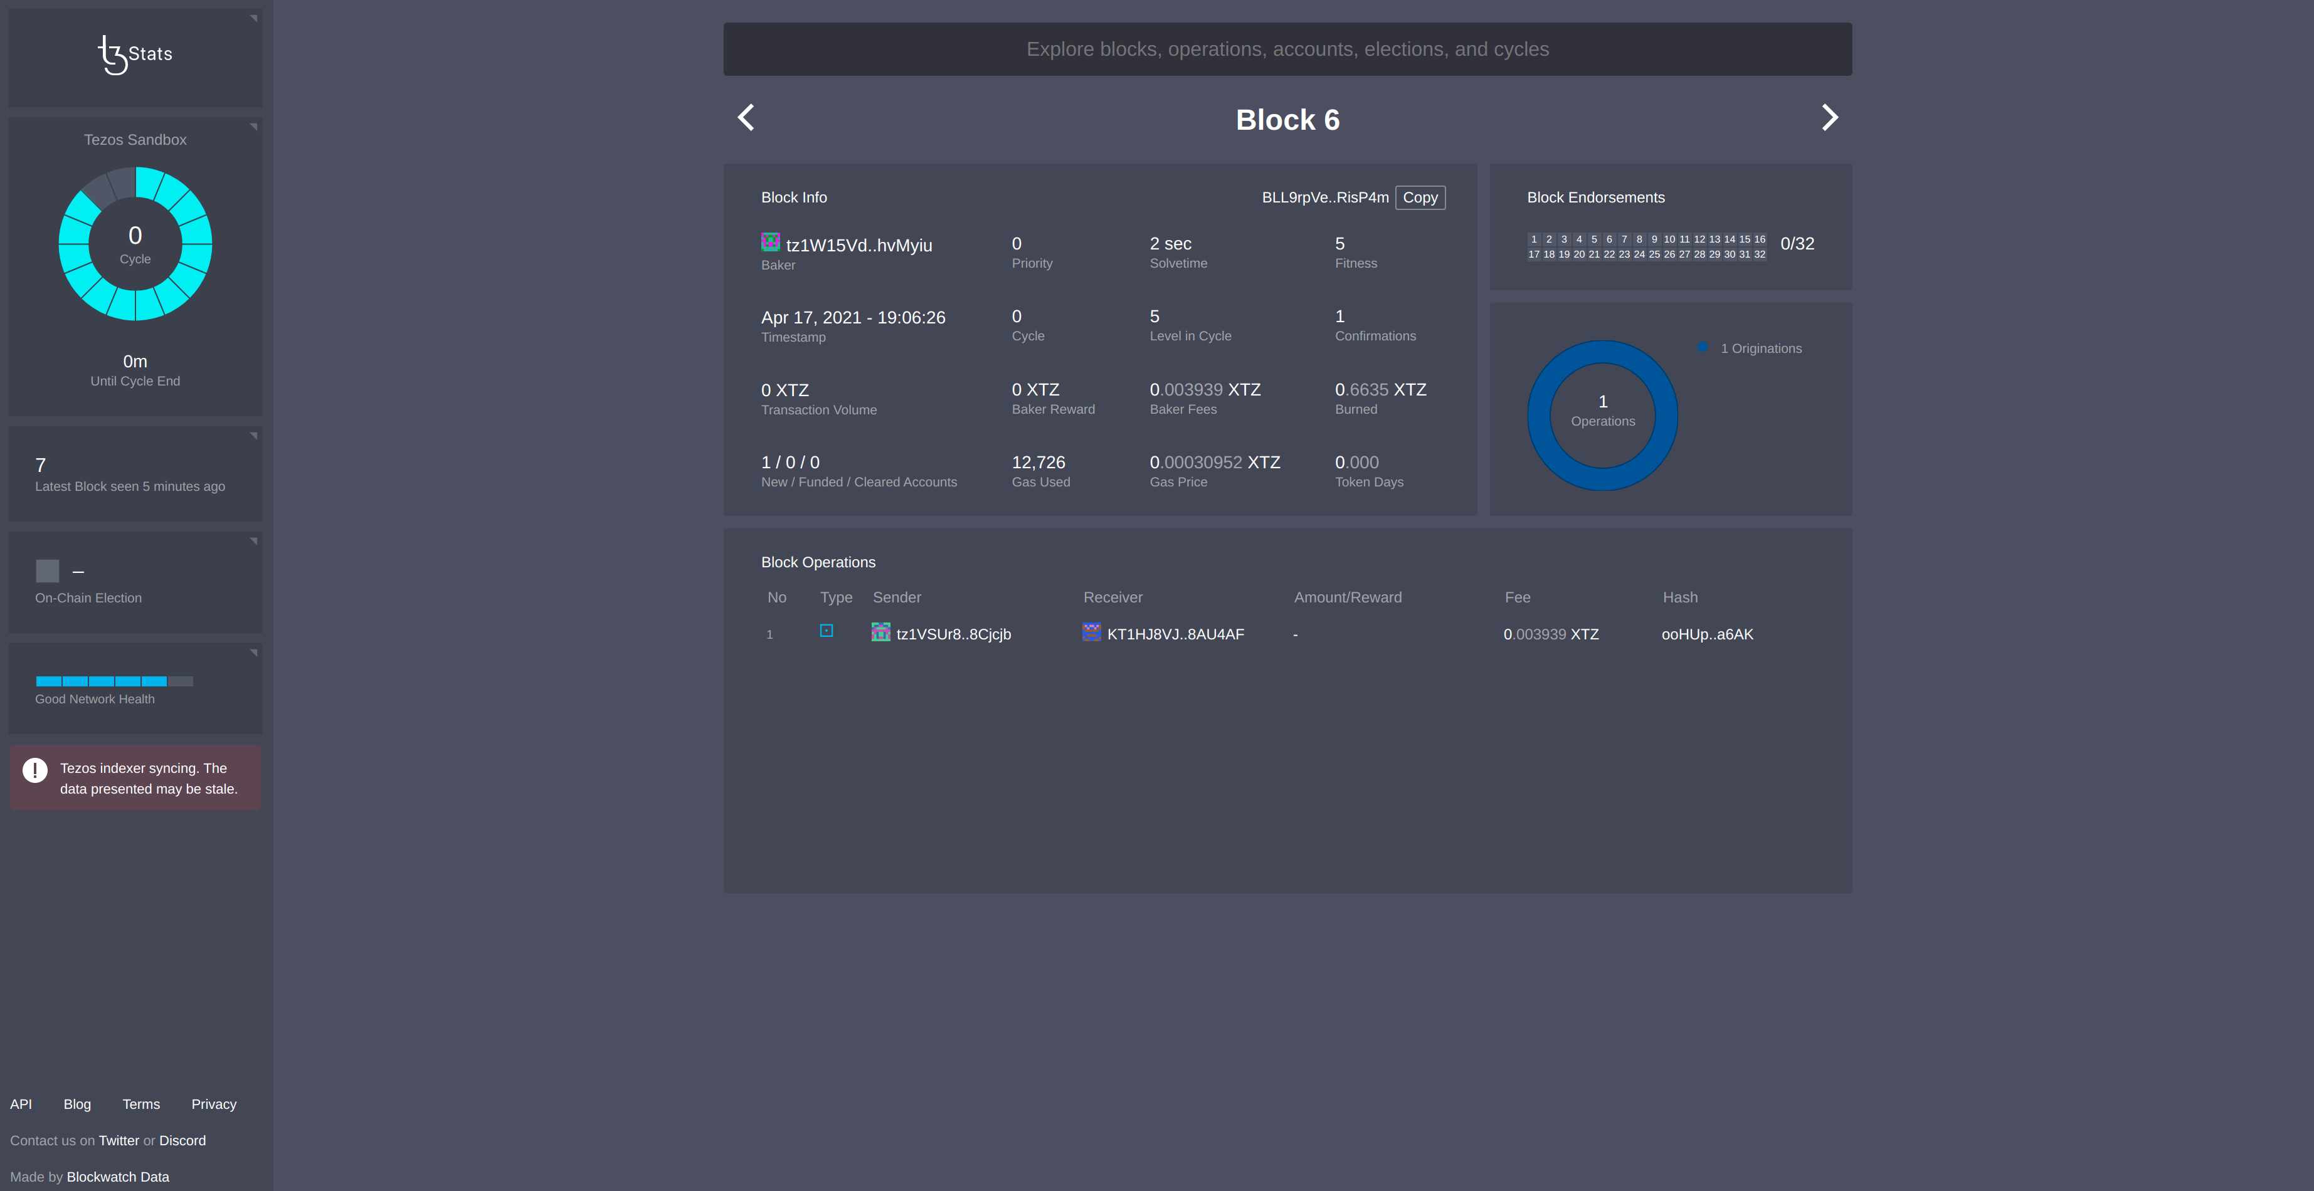The height and width of the screenshot is (1191, 2314).
Task: Click the explore search field
Action: click(x=1286, y=48)
